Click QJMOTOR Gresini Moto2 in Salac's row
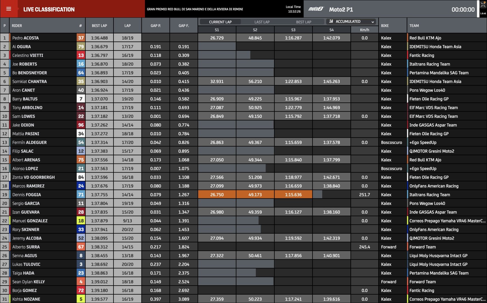 pyautogui.click(x=432, y=151)
